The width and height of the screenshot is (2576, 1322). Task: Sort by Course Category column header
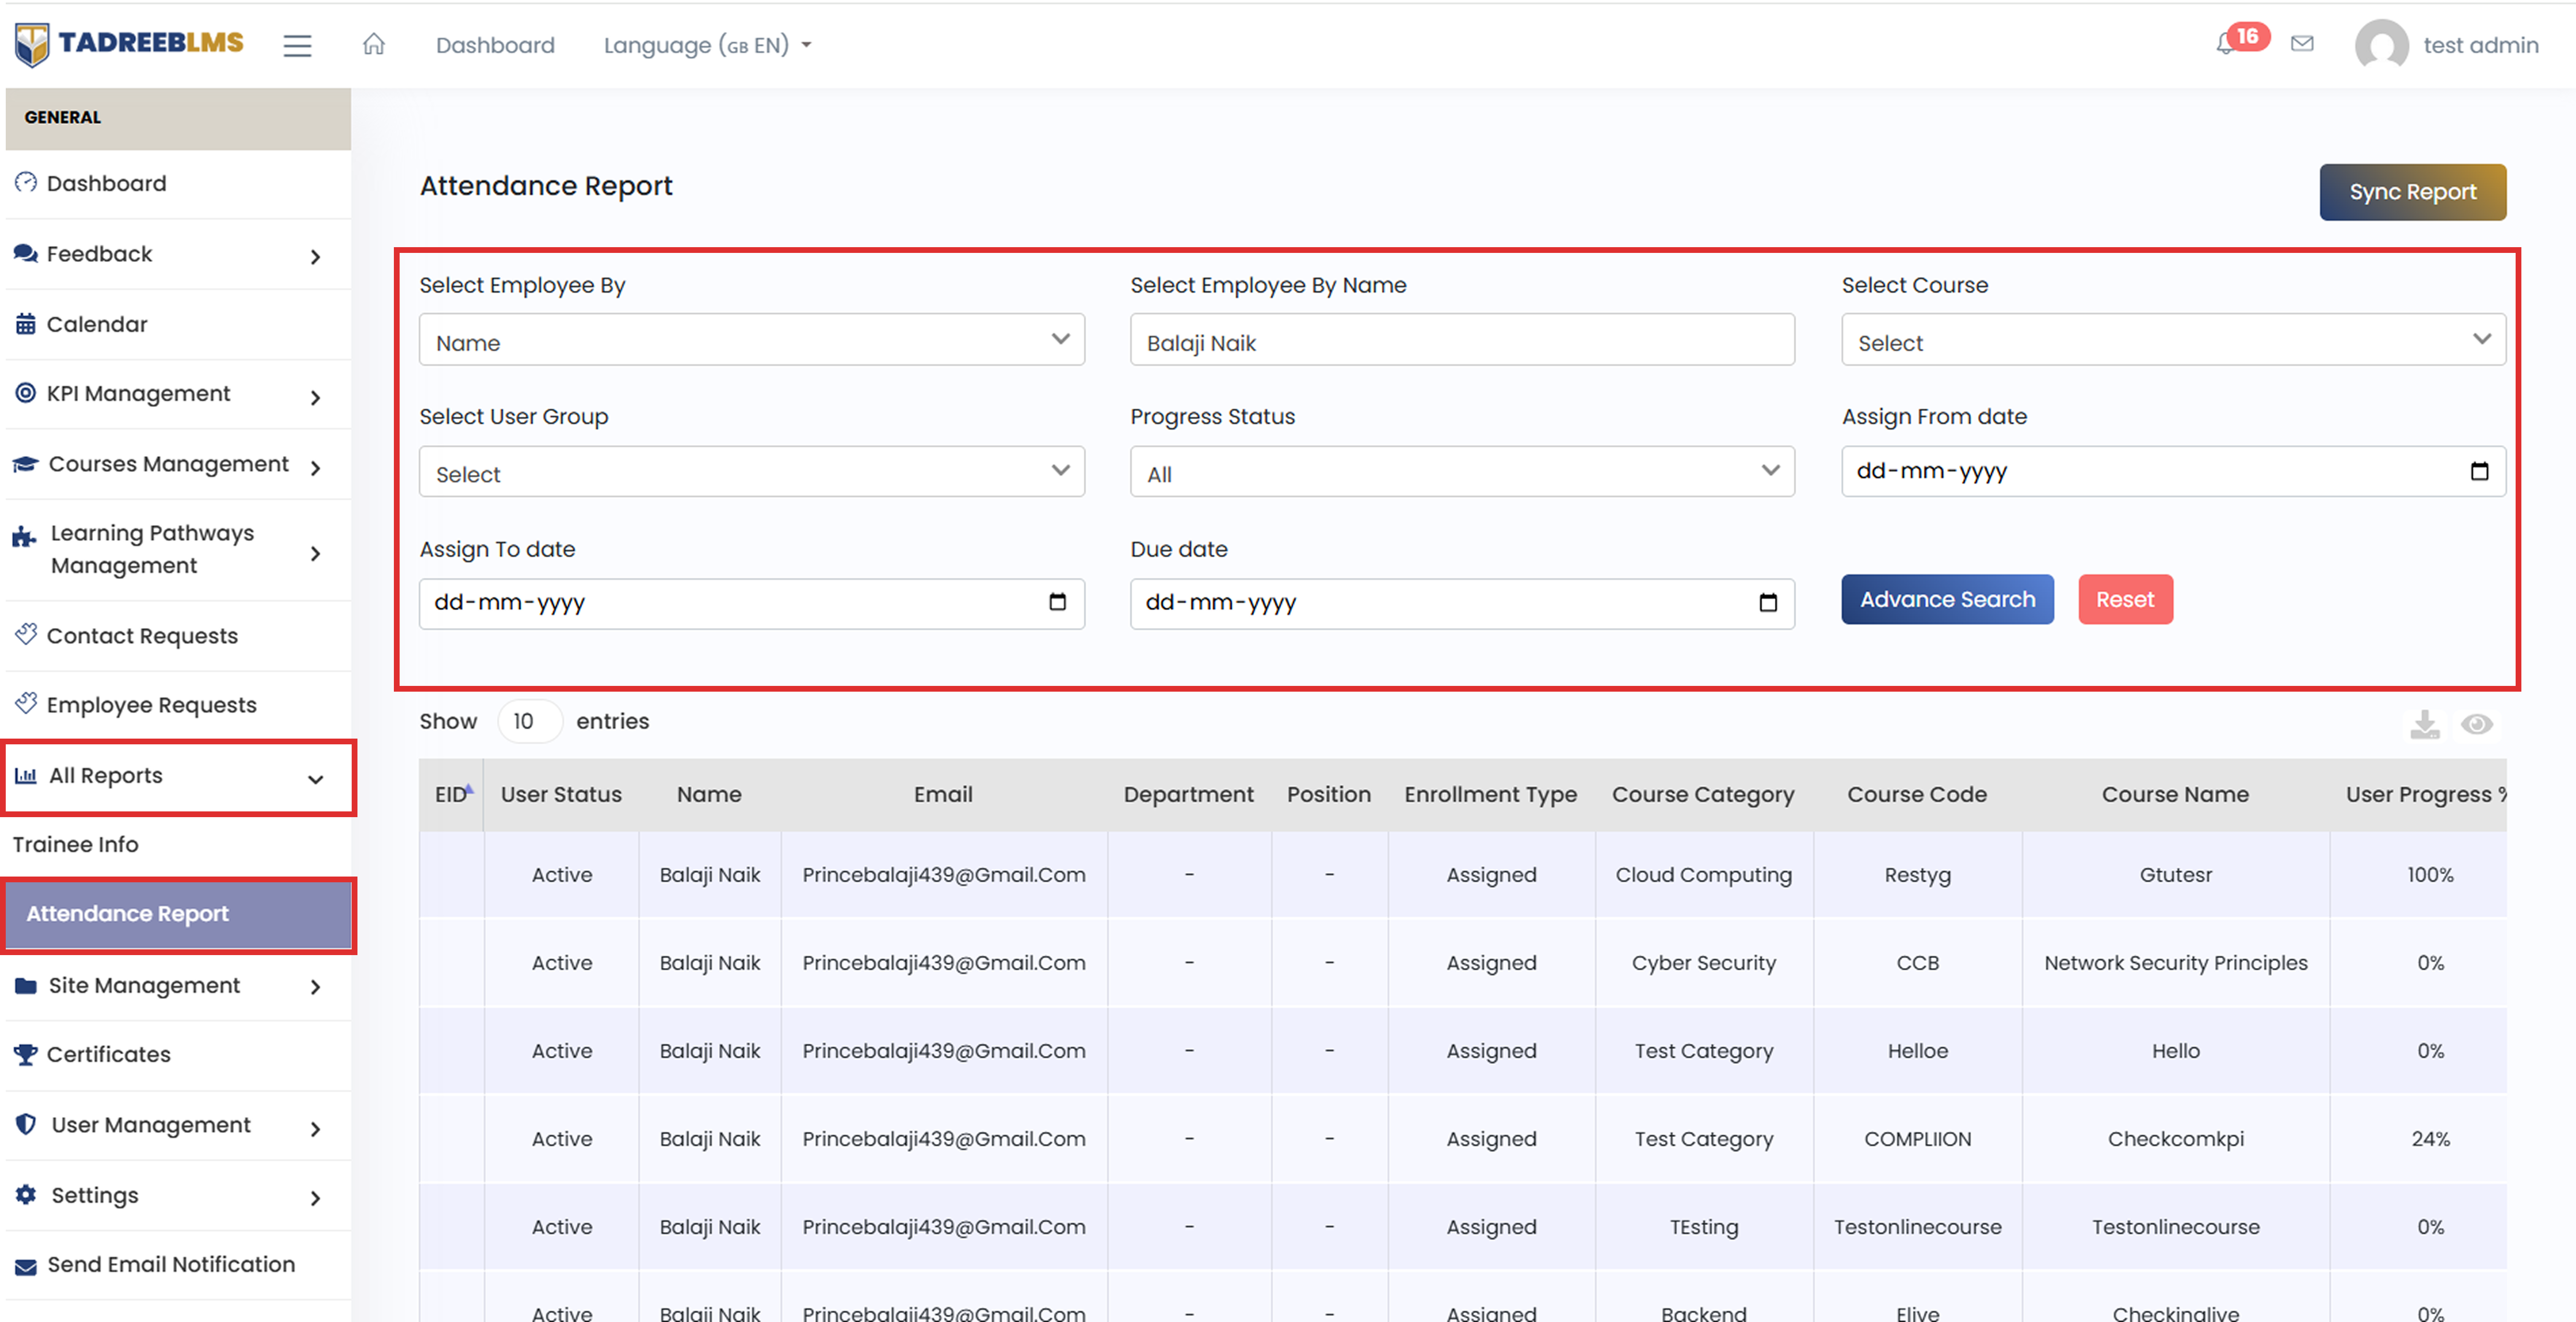pyautogui.click(x=1703, y=794)
